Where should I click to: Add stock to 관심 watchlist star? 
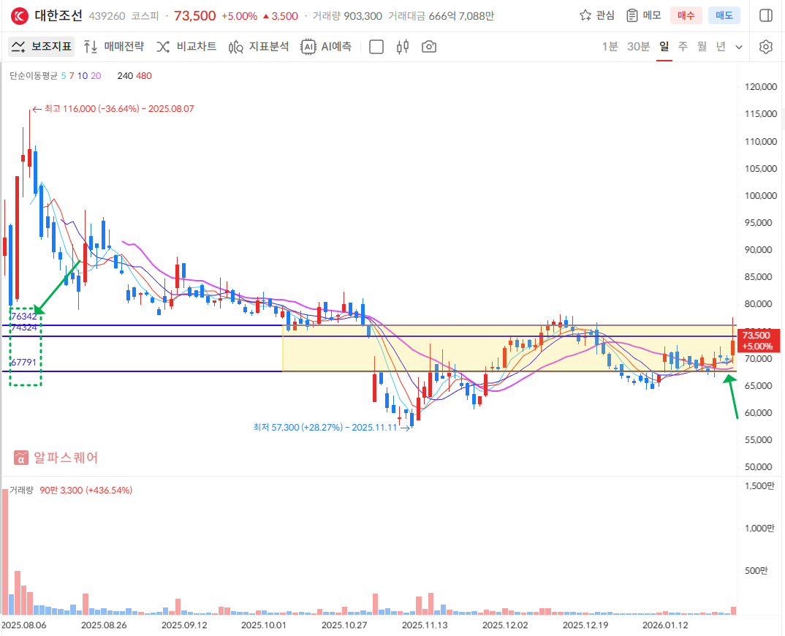[x=596, y=15]
